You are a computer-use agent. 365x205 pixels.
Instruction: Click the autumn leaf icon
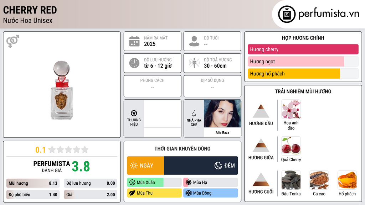point(132,193)
